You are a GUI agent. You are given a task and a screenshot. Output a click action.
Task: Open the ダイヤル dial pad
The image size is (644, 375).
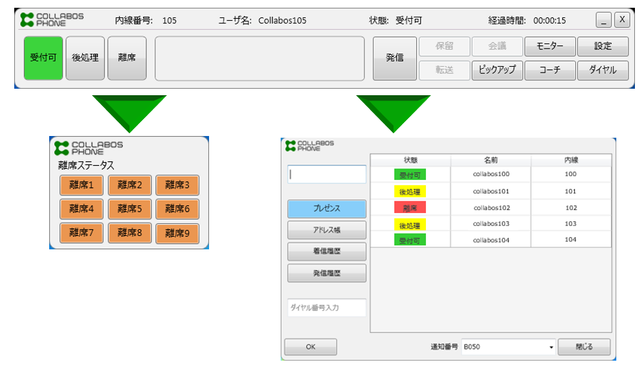tap(603, 70)
